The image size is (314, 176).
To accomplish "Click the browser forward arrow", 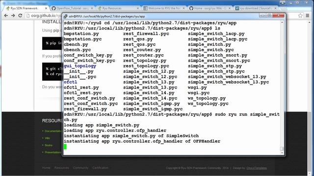I will 13,16.
